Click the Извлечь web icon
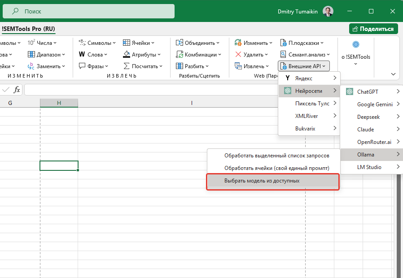The width and height of the screenshot is (403, 278). click(238, 66)
